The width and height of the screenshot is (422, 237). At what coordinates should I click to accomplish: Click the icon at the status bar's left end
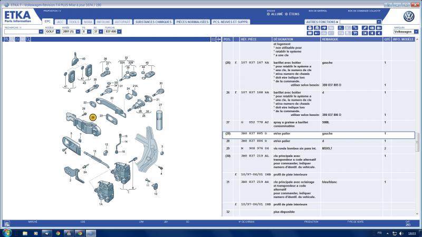click(7, 223)
